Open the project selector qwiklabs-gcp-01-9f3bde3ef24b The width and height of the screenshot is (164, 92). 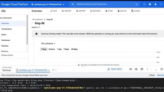48,4
